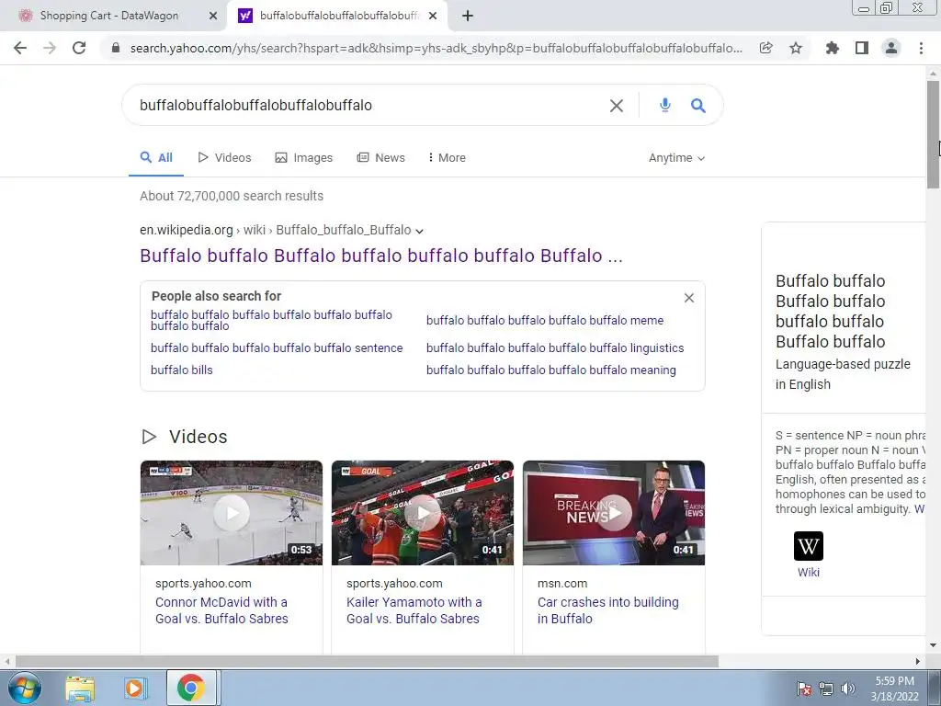Click the Action Center flag tray icon

click(x=804, y=689)
